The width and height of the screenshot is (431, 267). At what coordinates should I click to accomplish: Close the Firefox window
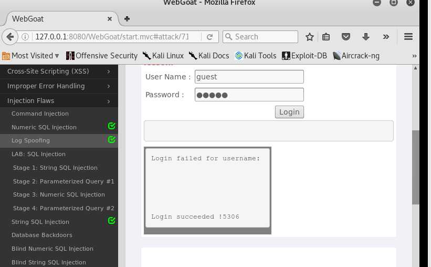(x=411, y=3)
